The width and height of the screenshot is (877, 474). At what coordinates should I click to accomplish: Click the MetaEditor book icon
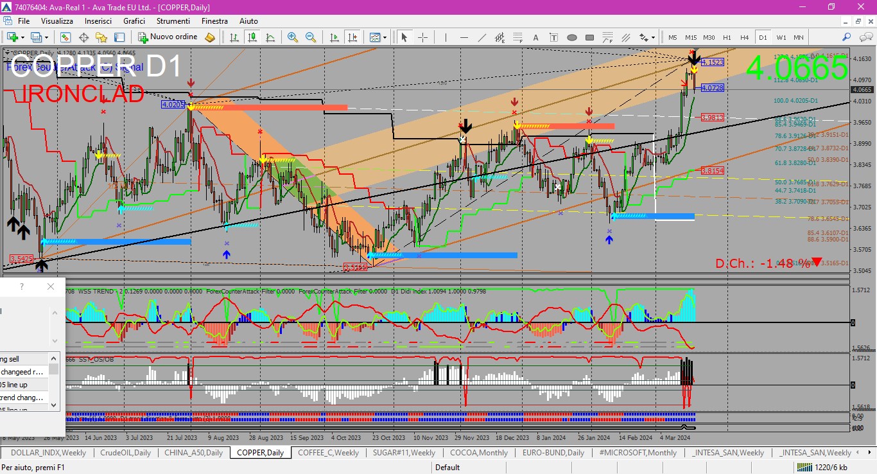point(210,37)
